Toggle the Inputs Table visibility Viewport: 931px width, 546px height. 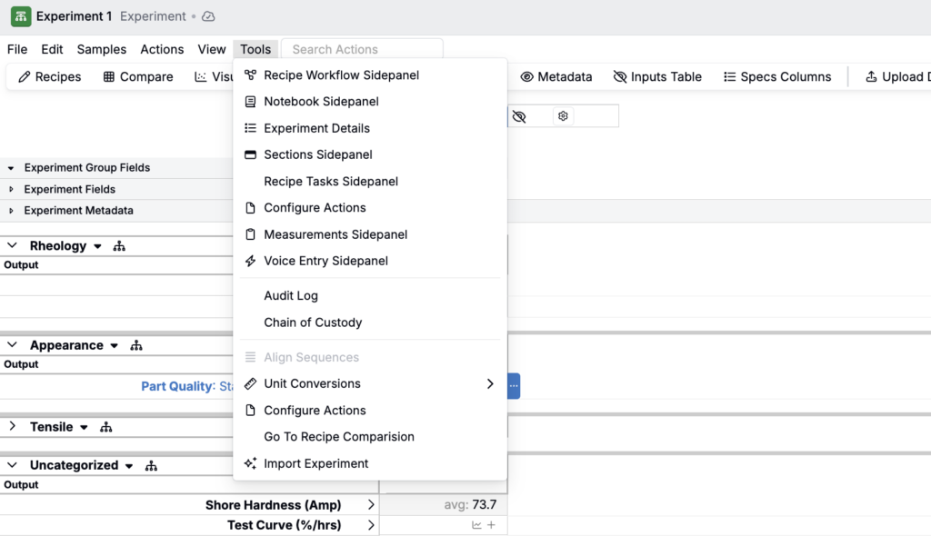pyautogui.click(x=657, y=77)
